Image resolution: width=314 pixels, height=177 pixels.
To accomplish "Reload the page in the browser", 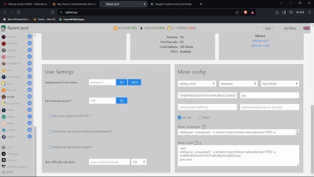I will click(19, 12).
